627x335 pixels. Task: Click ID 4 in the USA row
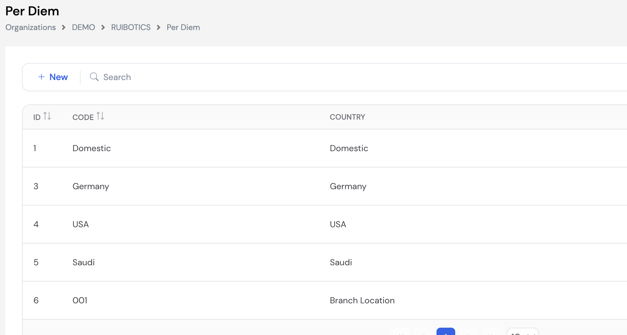(x=36, y=224)
